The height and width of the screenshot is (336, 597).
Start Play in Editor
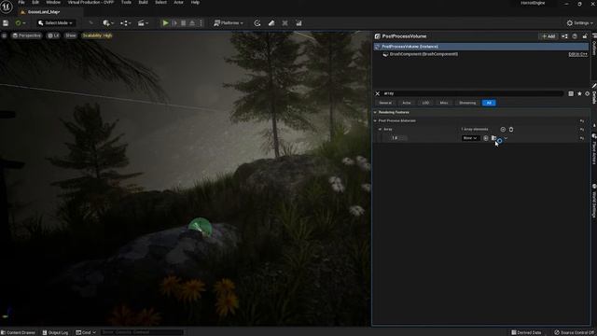coord(165,23)
